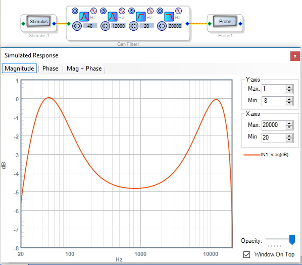
Task: Click the arrows icon beside the 20000 value
Action: coord(162,26)
